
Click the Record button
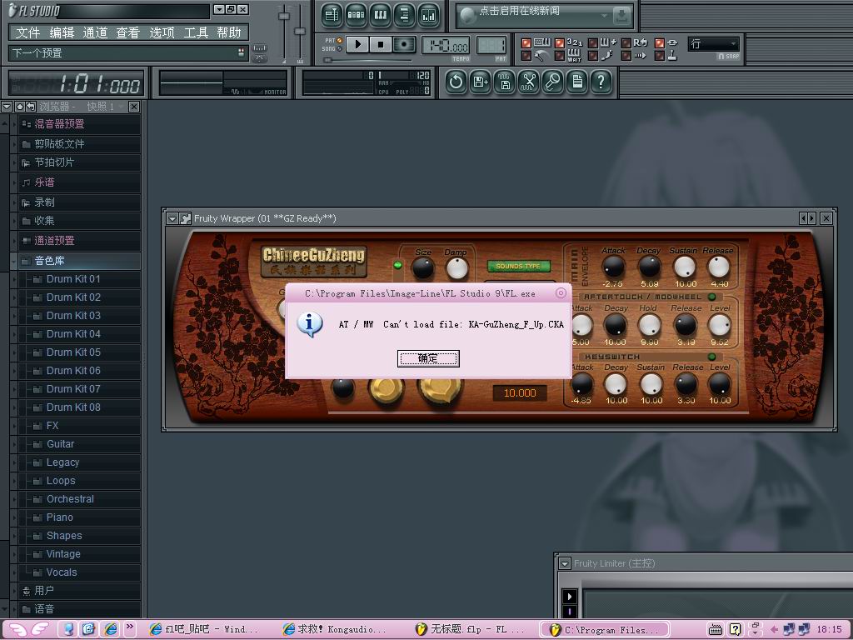[404, 44]
